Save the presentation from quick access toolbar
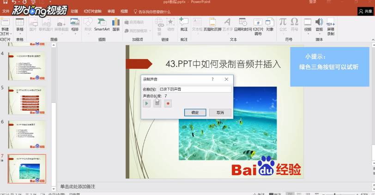375x195 pixels. point(5,2)
